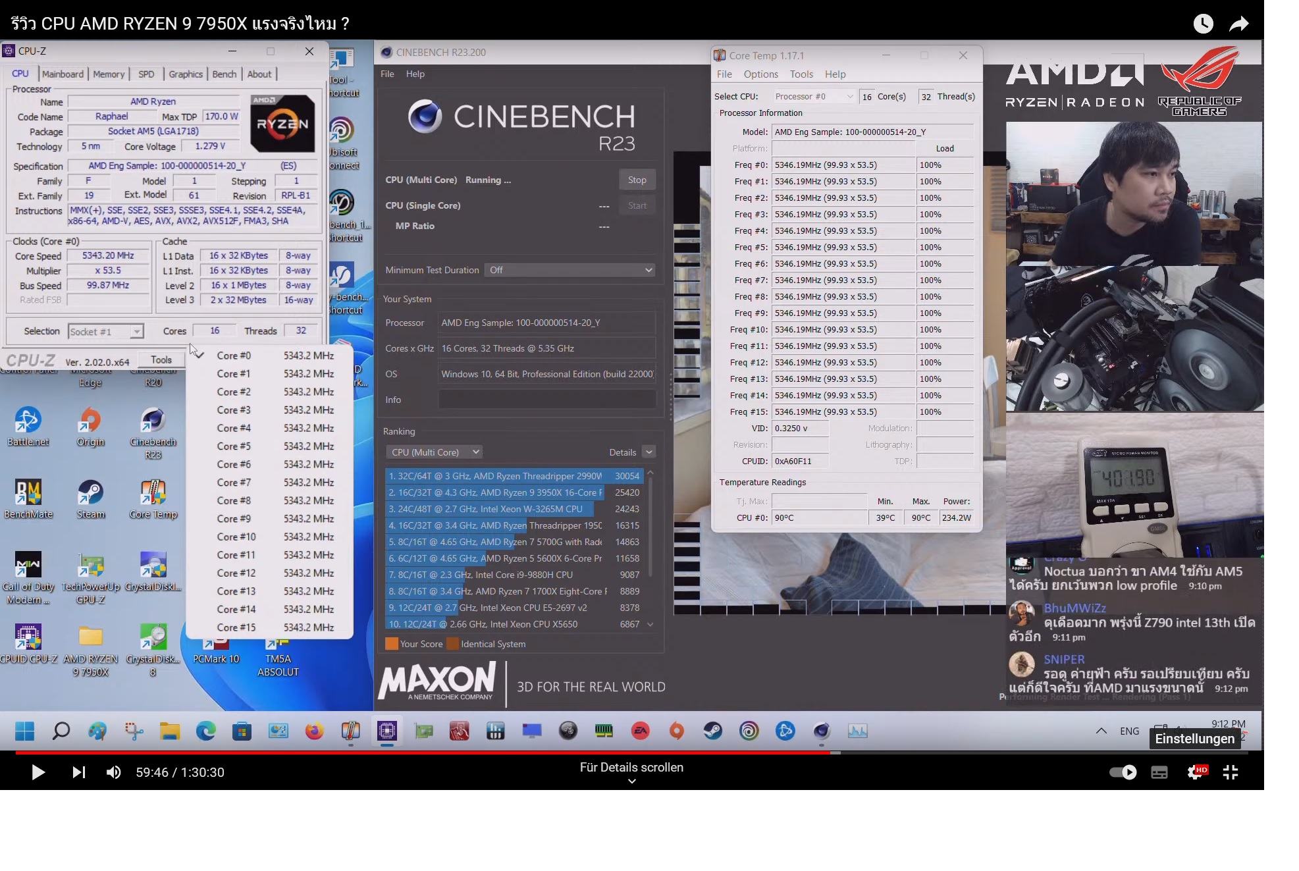Image resolution: width=1299 pixels, height=871 pixels.
Task: Switch to the Bench tab in CPU-Z
Action: [224, 74]
